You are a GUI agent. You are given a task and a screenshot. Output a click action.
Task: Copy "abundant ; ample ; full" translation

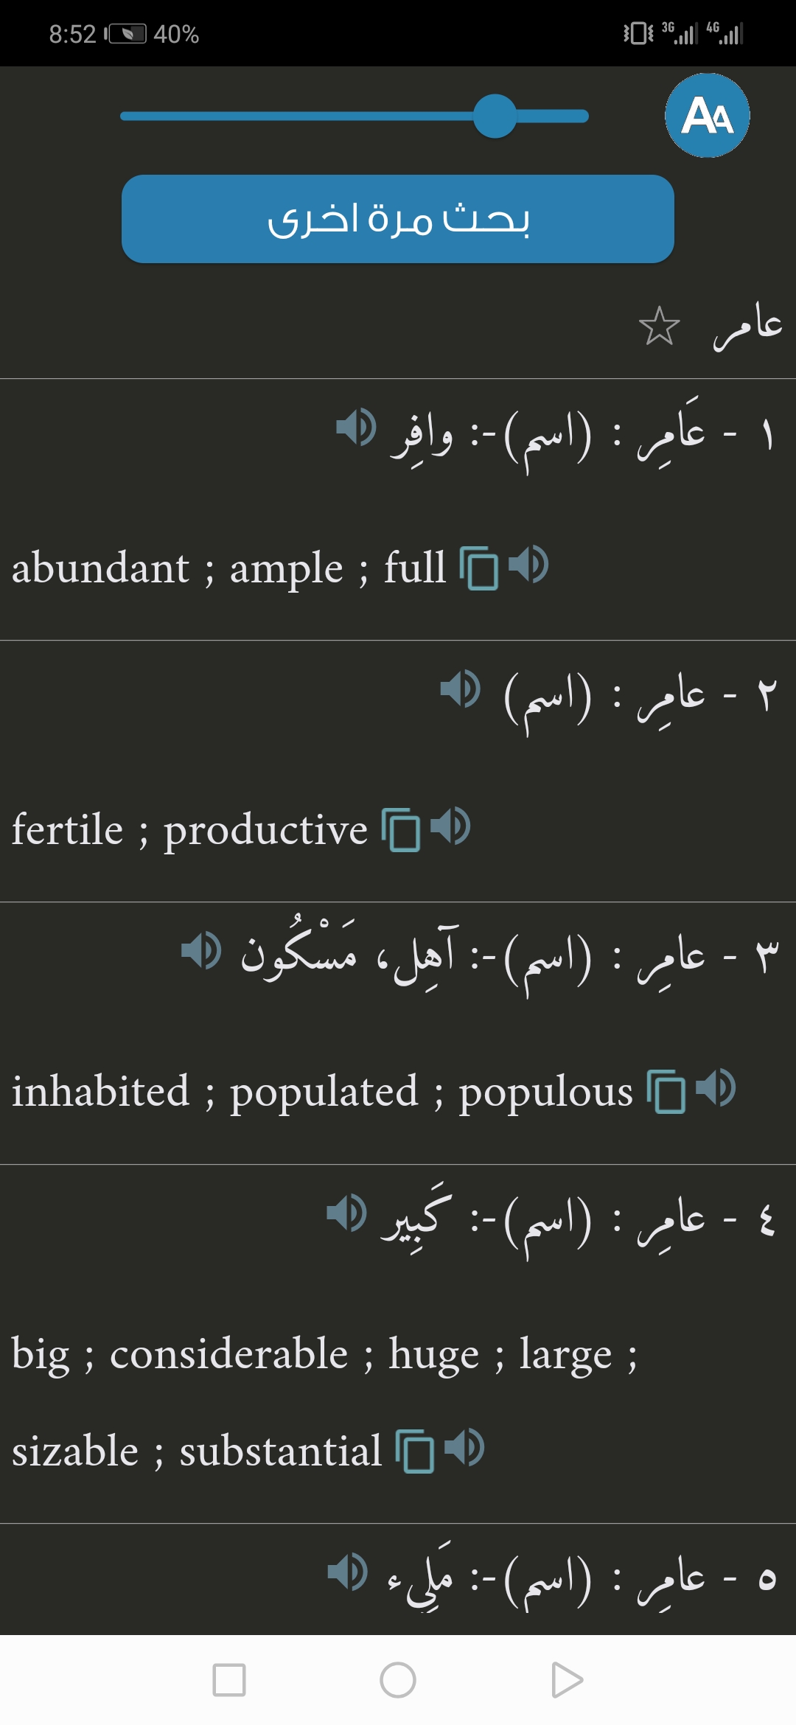pos(479,568)
